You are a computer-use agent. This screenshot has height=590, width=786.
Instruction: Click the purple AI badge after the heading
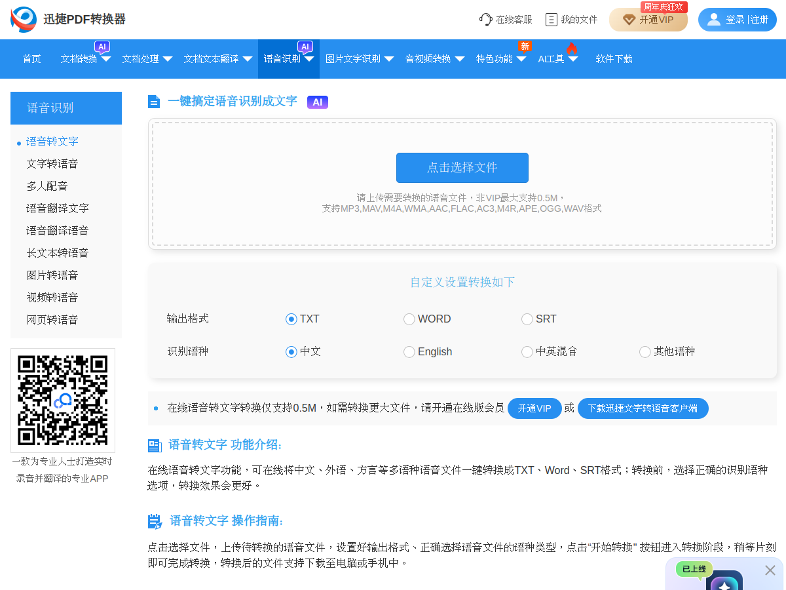pos(318,102)
